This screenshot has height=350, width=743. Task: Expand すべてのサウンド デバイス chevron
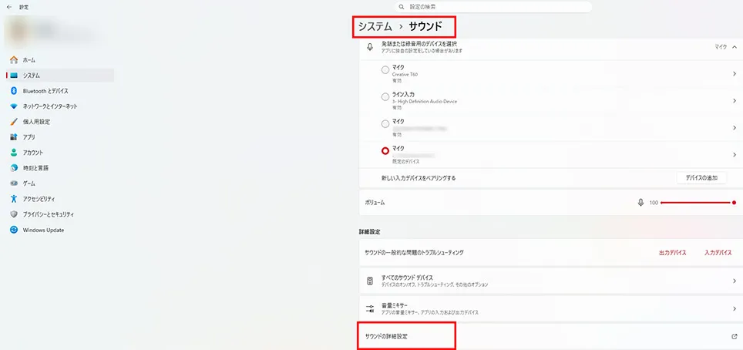(x=734, y=281)
